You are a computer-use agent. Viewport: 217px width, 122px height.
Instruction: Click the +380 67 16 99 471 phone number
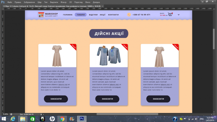[x=141, y=15]
